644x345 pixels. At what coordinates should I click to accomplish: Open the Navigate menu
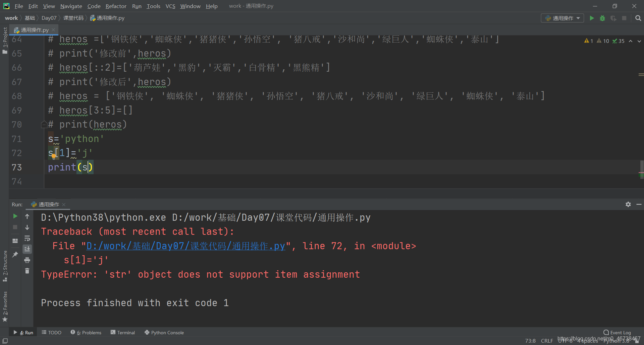(71, 6)
